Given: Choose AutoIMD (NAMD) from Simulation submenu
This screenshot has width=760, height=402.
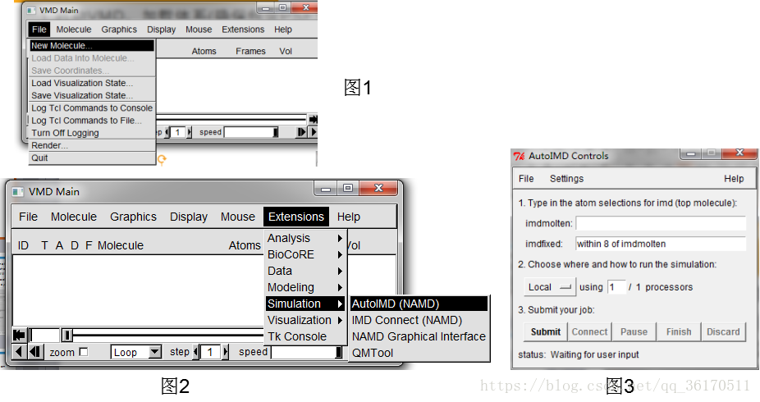Looking at the screenshot, I should 419,304.
